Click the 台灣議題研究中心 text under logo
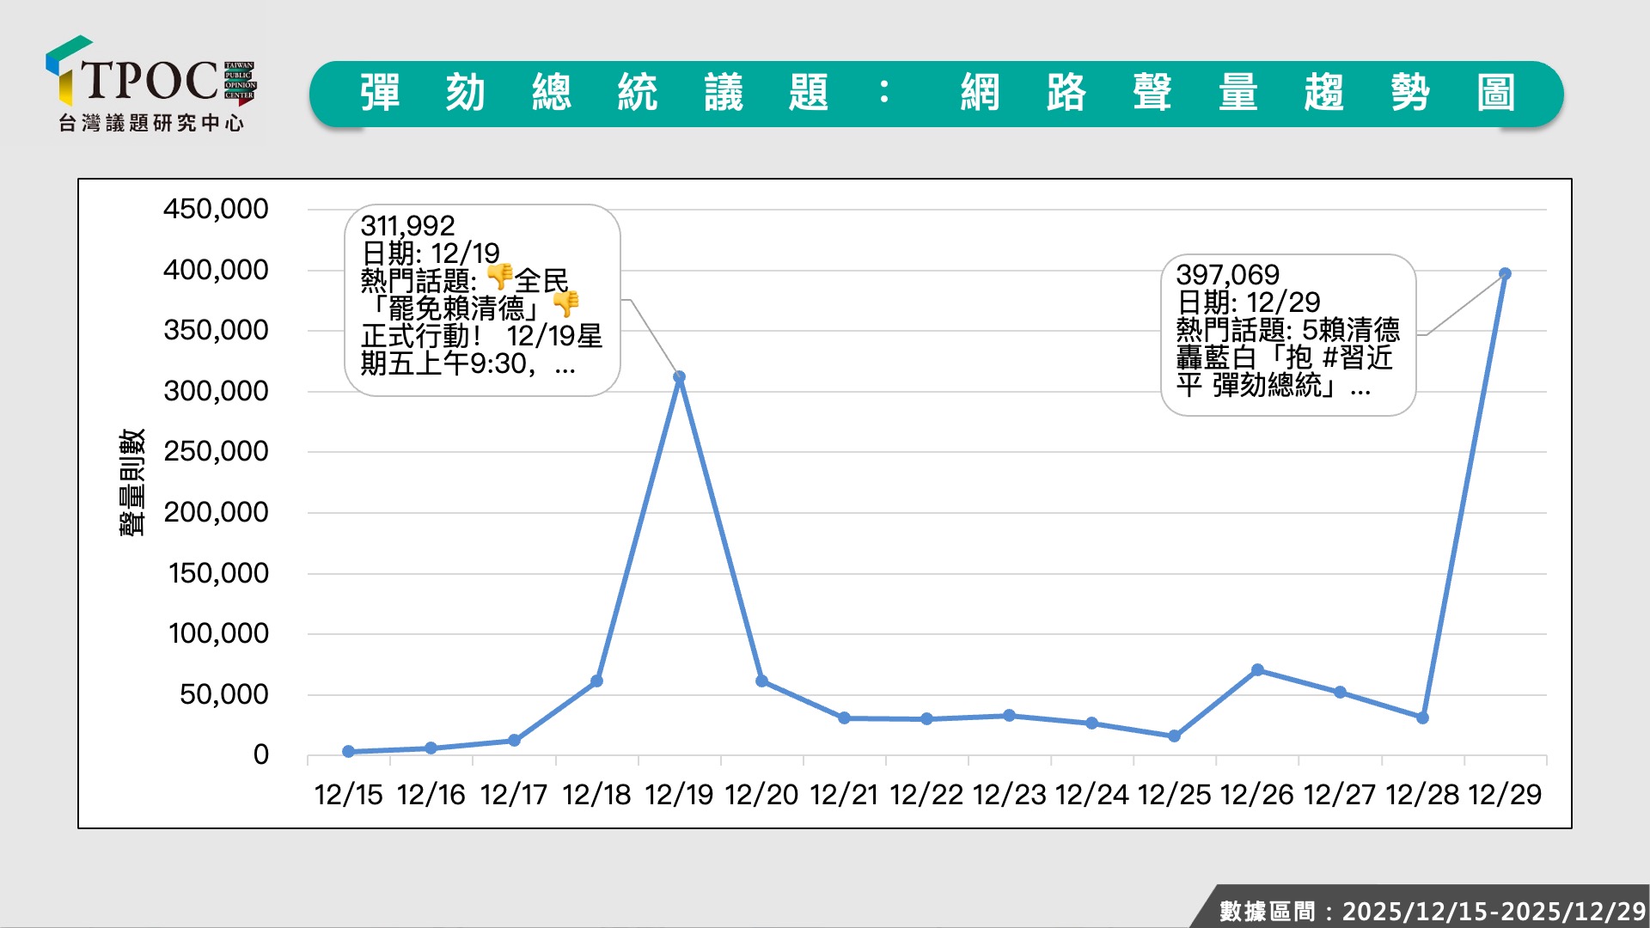Viewport: 1650px width, 928px height. [151, 124]
